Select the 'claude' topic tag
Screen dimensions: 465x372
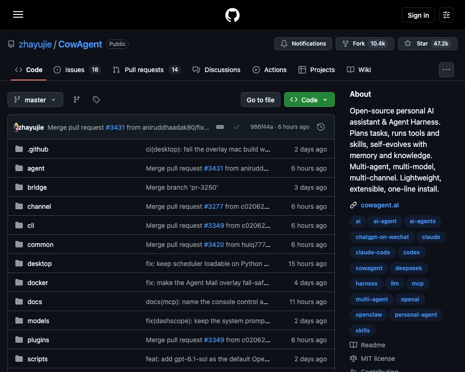tap(431, 237)
